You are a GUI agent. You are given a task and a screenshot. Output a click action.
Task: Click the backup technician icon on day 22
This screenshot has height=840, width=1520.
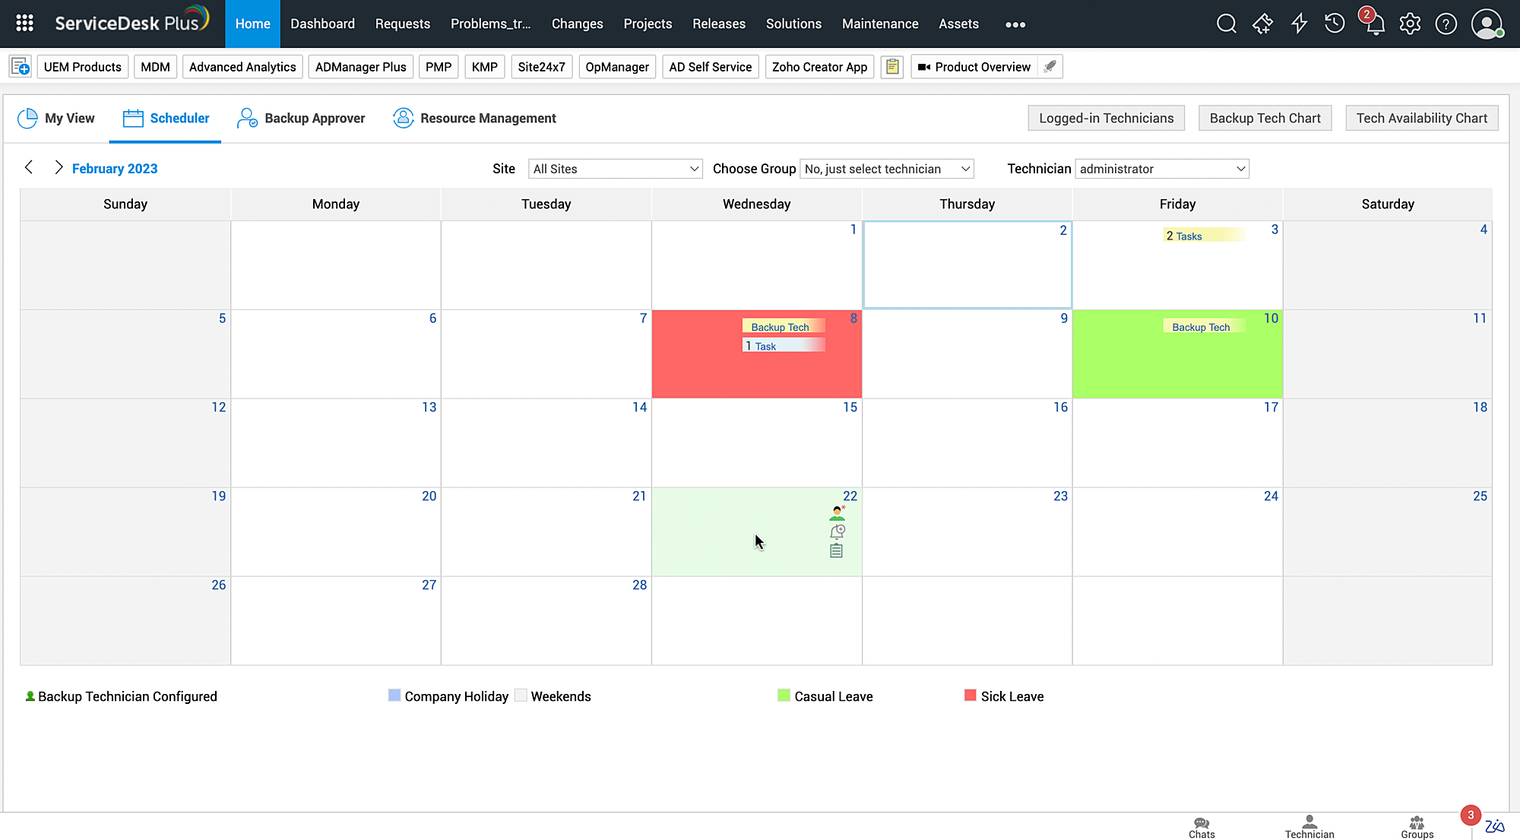[837, 513]
